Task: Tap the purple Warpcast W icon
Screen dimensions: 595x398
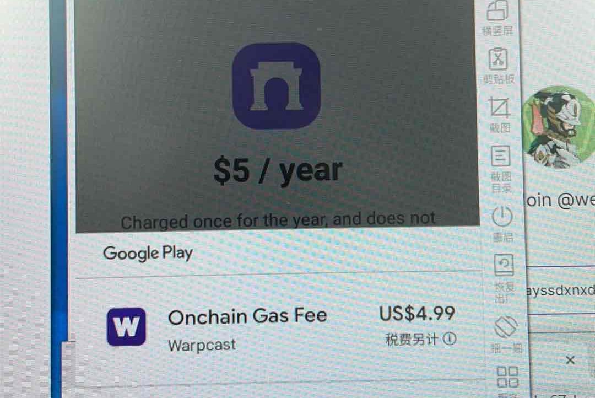Action: 126,326
